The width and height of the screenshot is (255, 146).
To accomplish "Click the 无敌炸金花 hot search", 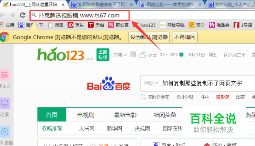I will 159,97.
